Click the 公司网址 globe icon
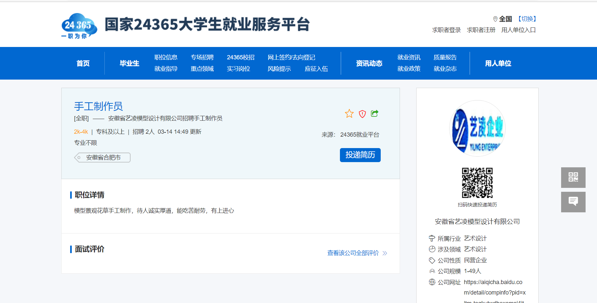The width and height of the screenshot is (597, 303). coord(432,282)
